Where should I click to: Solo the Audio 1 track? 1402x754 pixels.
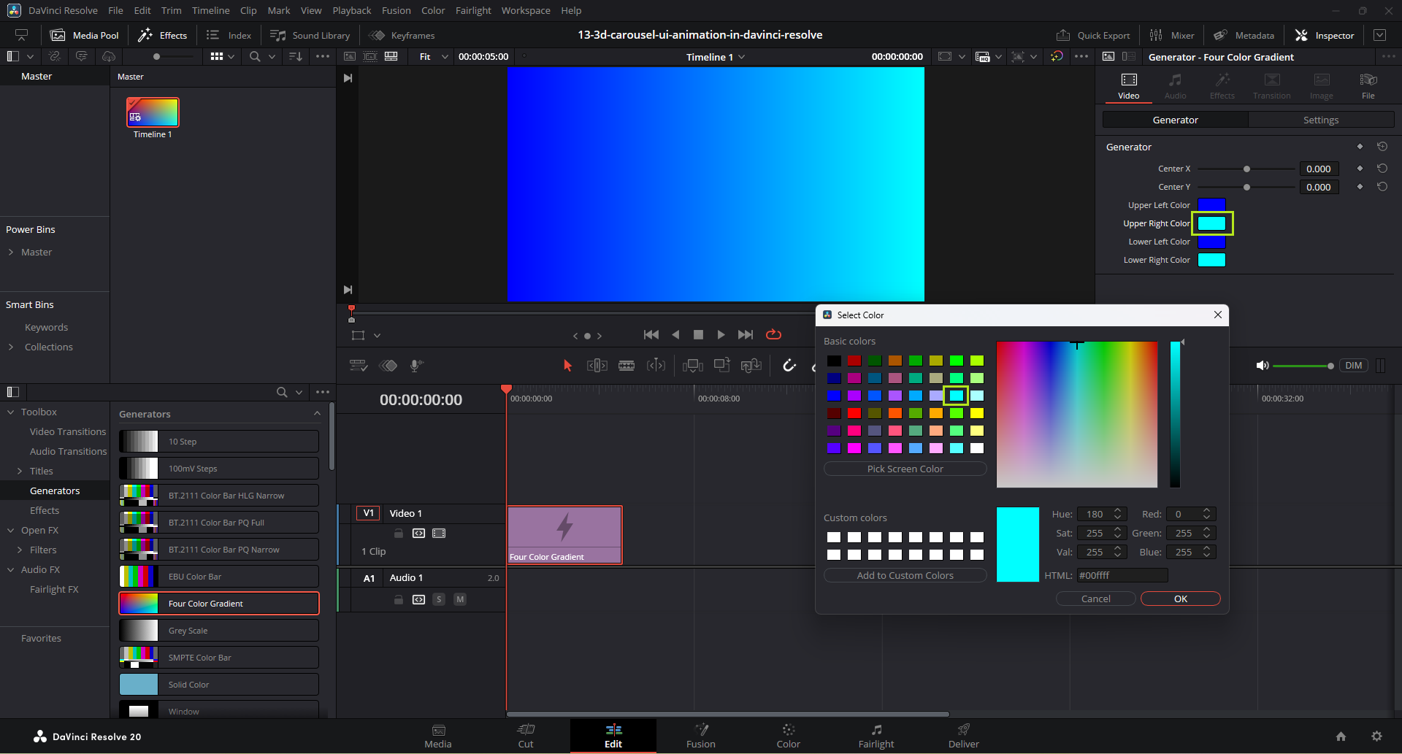(439, 599)
